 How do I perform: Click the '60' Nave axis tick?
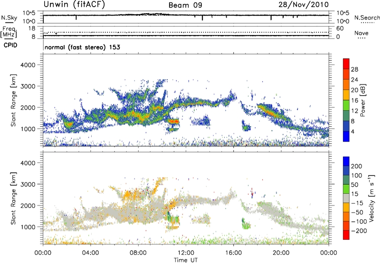[x=340, y=28]
